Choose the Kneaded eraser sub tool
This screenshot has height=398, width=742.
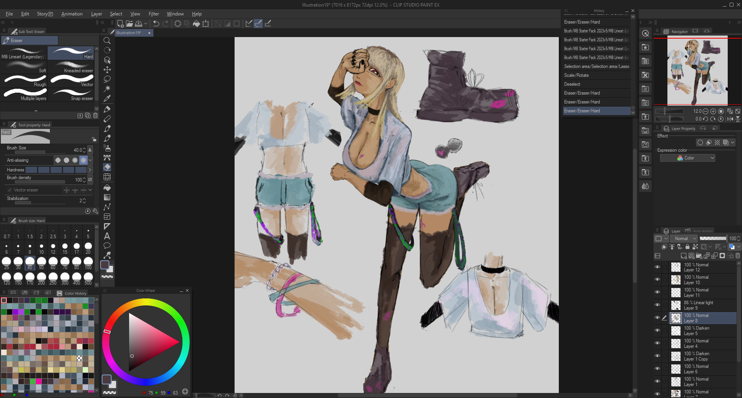(72, 67)
